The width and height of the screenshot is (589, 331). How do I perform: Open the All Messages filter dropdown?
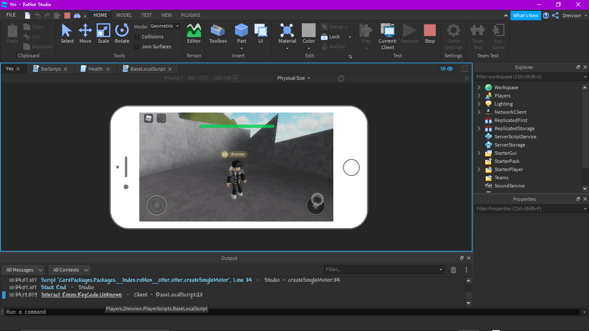pyautogui.click(x=25, y=270)
